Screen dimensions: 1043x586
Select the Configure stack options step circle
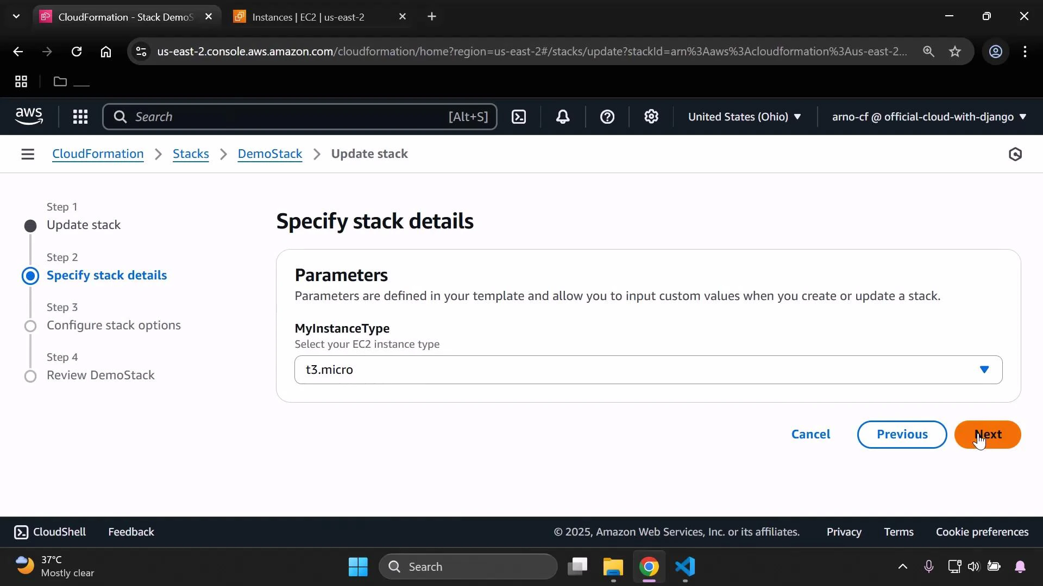tap(30, 326)
